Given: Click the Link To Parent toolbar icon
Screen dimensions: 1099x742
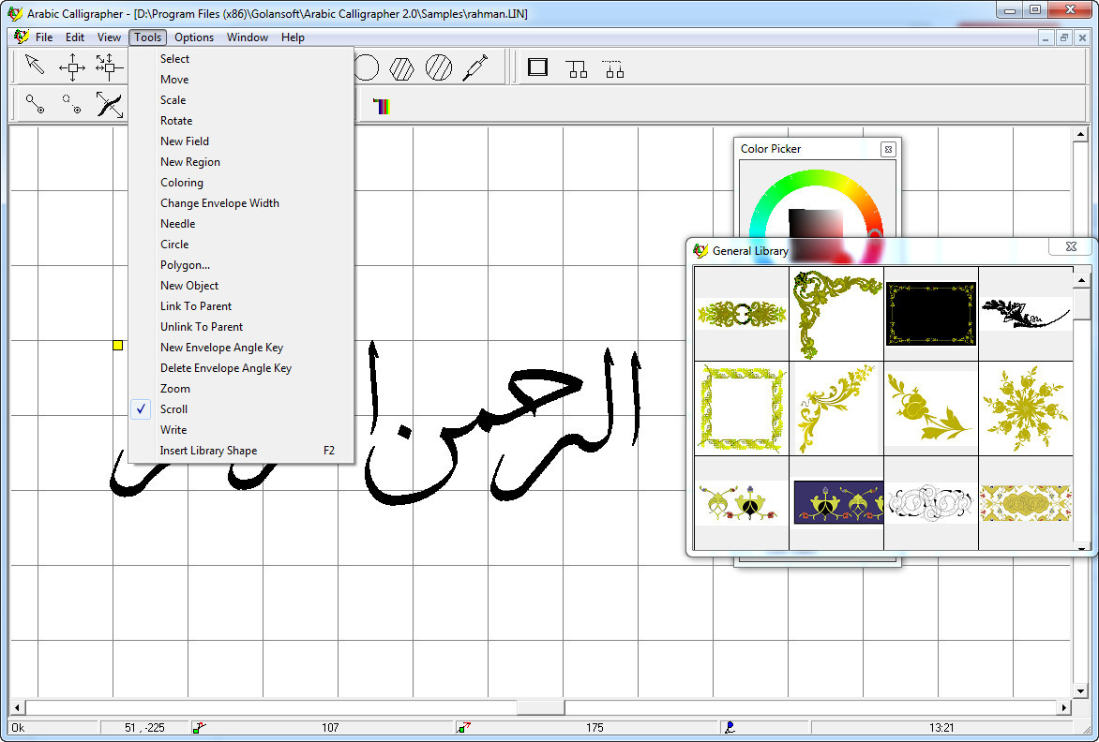Looking at the screenshot, I should point(576,67).
